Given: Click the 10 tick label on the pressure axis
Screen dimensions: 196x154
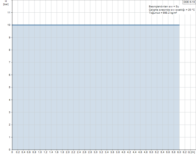Looking at the screenshot, I should (x=9, y=25).
